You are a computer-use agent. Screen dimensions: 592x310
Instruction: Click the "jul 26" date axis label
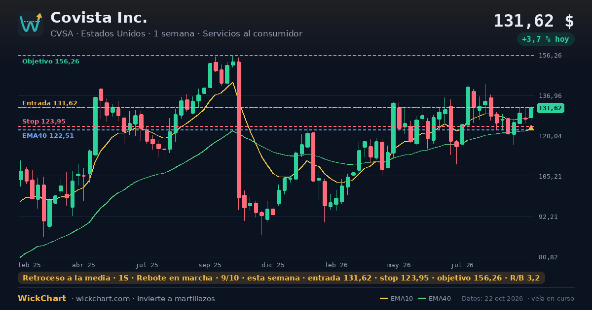tap(462, 265)
